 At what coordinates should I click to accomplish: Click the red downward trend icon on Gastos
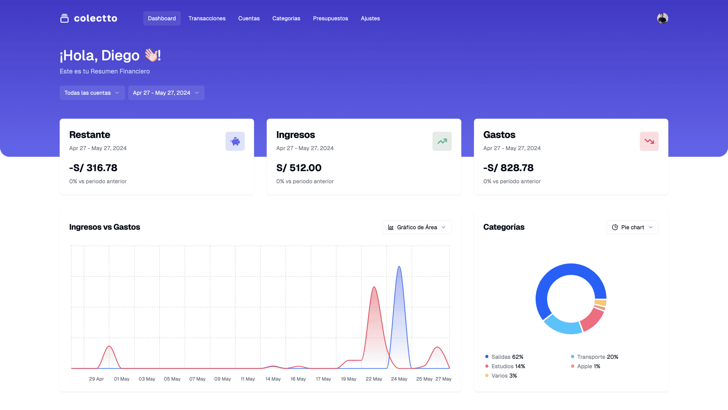(x=649, y=141)
